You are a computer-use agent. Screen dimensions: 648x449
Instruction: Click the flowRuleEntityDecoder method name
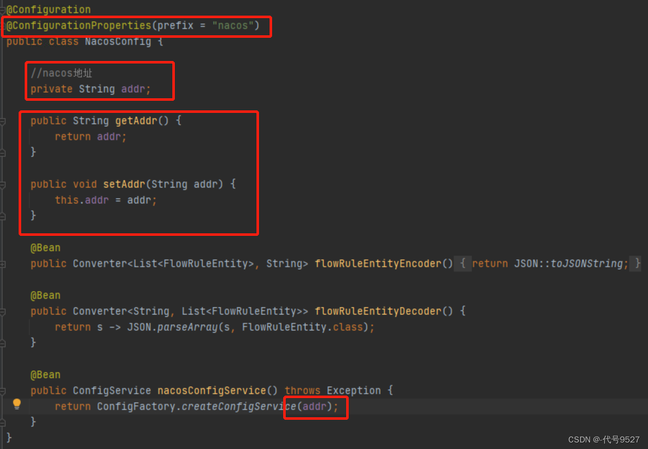pos(378,311)
